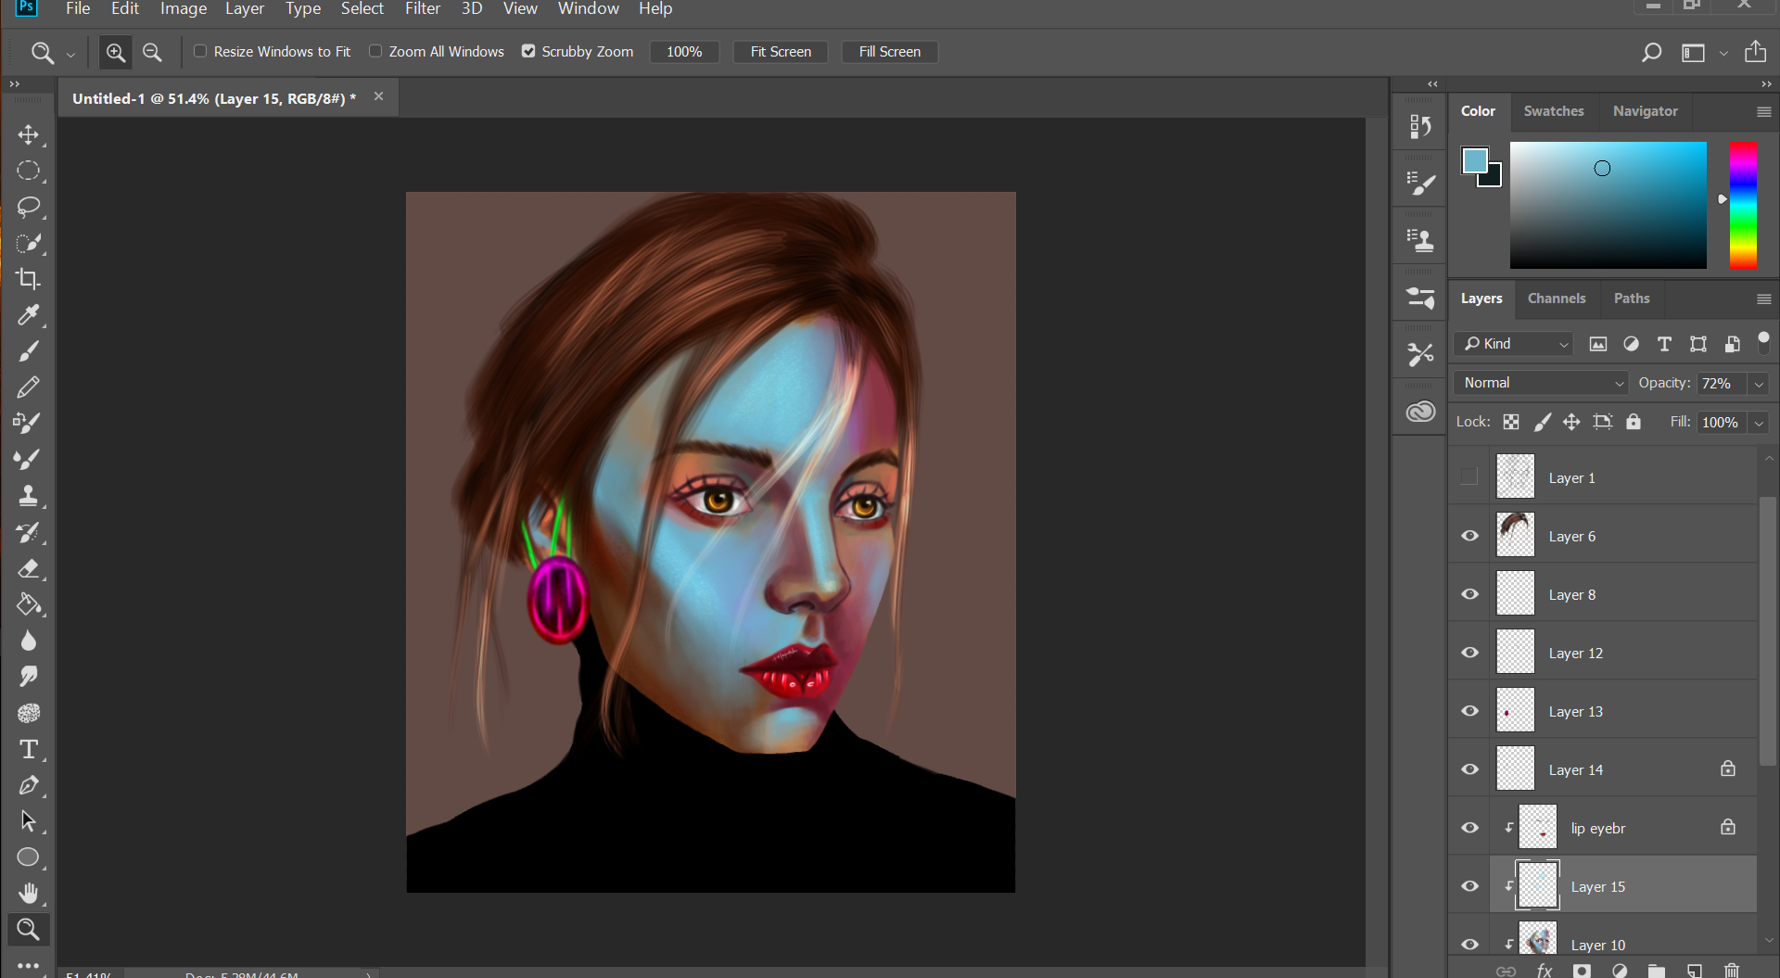Select the Brush tool in toolbar
1780x978 pixels.
coord(29,351)
